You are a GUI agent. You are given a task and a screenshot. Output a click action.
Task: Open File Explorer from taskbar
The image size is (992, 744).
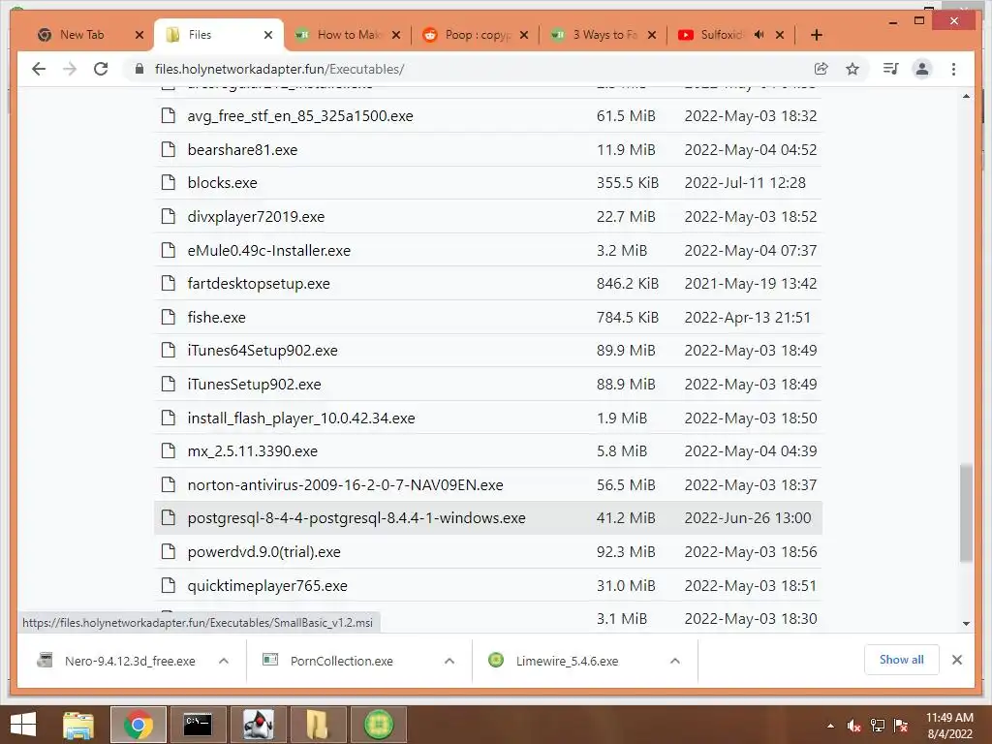pos(78,725)
